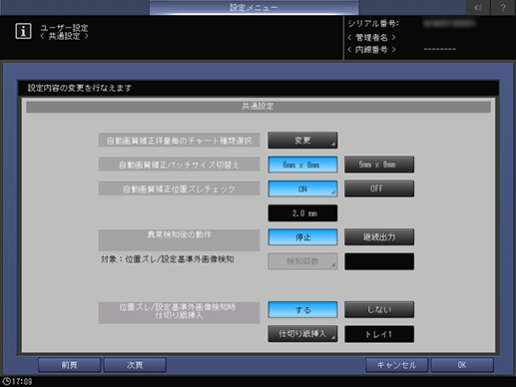Click the blank field beside 検知回数
The width and height of the screenshot is (516, 387).
pyautogui.click(x=379, y=261)
